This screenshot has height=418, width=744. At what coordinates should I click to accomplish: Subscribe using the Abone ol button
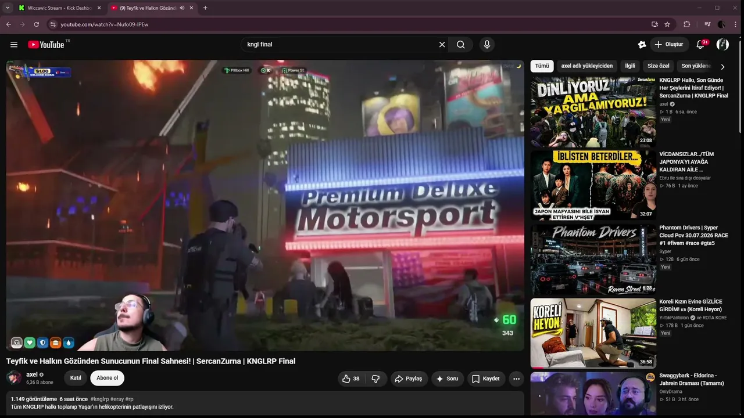click(107, 378)
